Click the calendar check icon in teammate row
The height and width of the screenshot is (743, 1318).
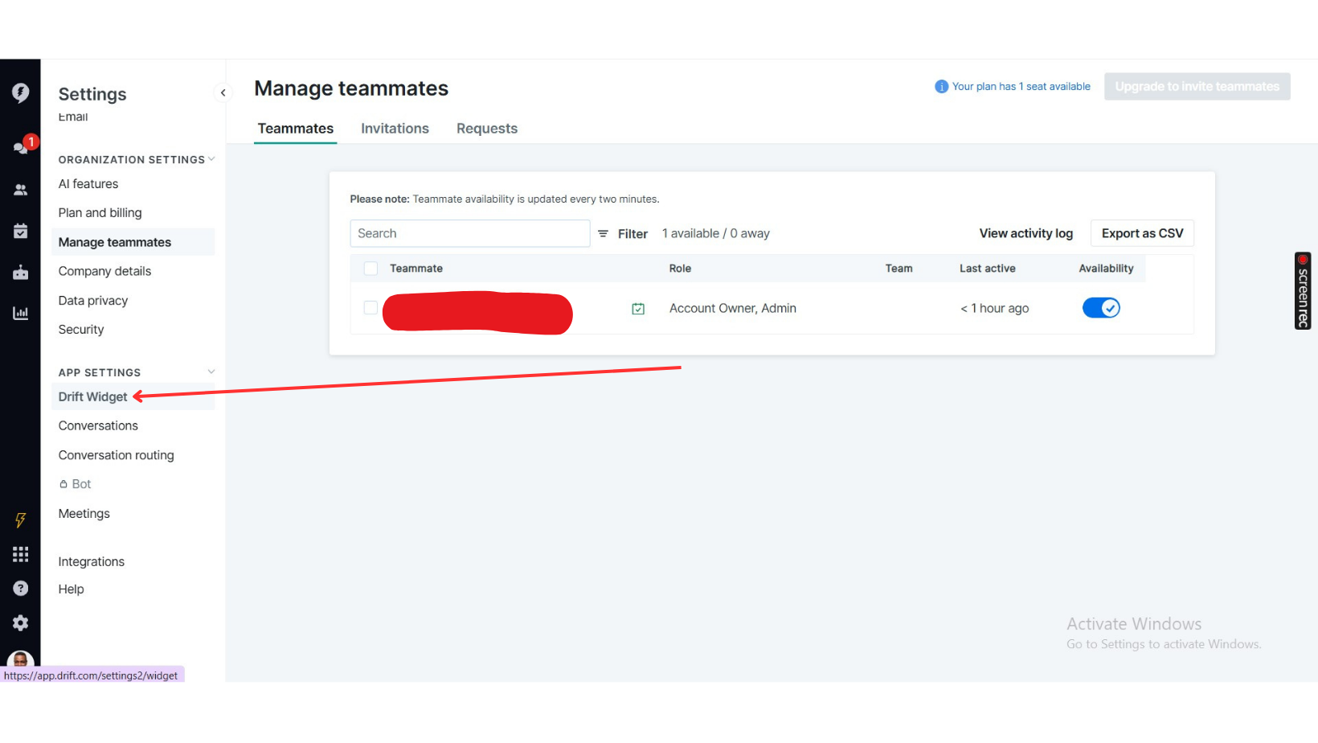pos(638,309)
